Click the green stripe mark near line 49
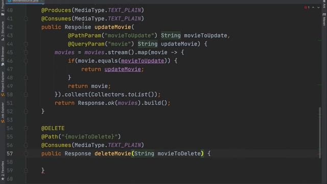This screenshot has width=327, height=184. [320, 85]
